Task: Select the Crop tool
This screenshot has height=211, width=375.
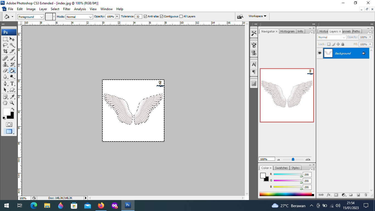Action: (5, 51)
